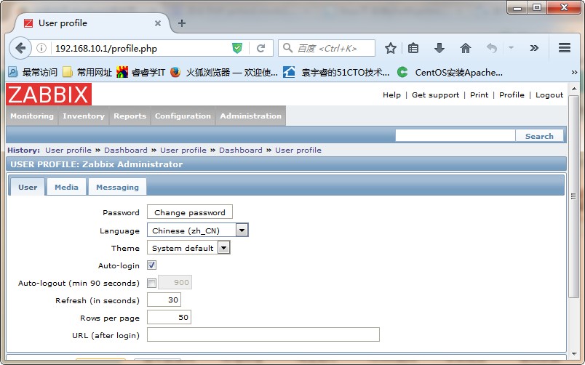Click the green shield security icon

click(x=237, y=48)
